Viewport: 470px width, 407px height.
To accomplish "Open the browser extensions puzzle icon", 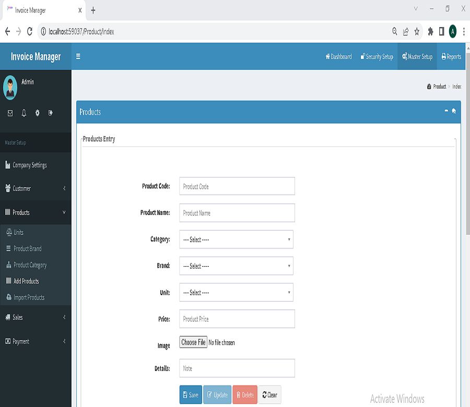I will click(430, 31).
